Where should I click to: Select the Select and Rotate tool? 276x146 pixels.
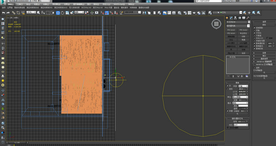pos(62,13)
